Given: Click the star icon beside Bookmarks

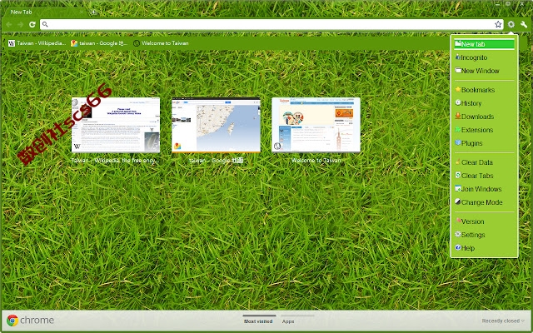Looking at the screenshot, I should 458,89.
